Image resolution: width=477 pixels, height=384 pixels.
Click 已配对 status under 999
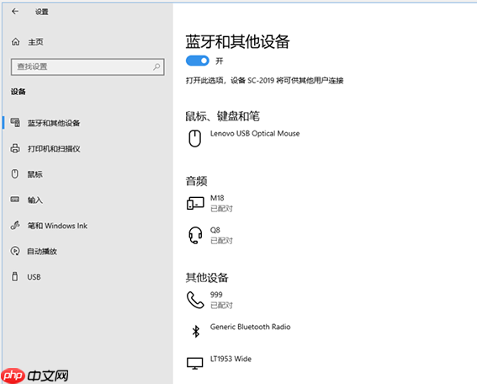[221, 305]
